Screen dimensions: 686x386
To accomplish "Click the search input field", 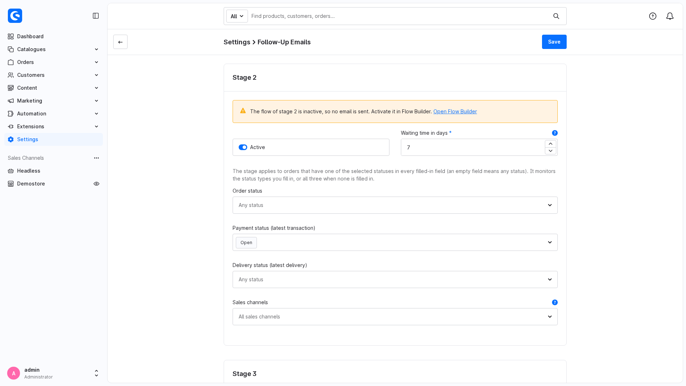I will pyautogui.click(x=399, y=16).
